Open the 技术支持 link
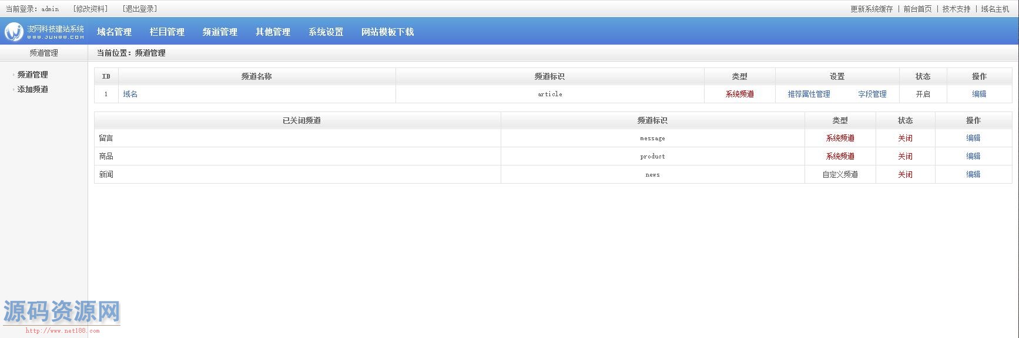Image resolution: width=1019 pixels, height=338 pixels. coord(956,9)
